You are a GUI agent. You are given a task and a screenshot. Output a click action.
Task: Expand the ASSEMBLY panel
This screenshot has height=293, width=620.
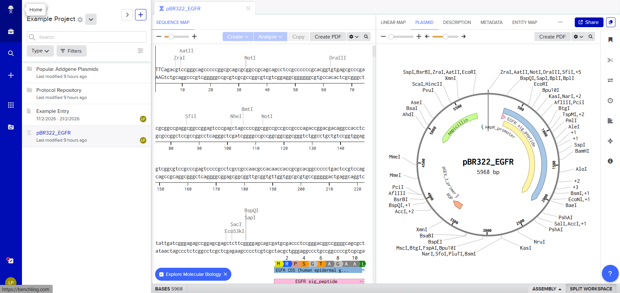547,289
